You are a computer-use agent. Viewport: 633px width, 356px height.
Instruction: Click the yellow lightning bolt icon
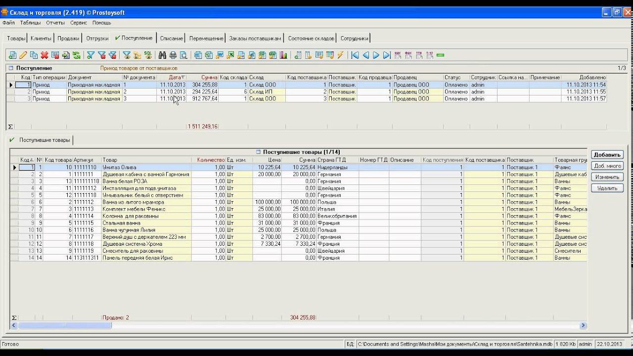[341, 55]
